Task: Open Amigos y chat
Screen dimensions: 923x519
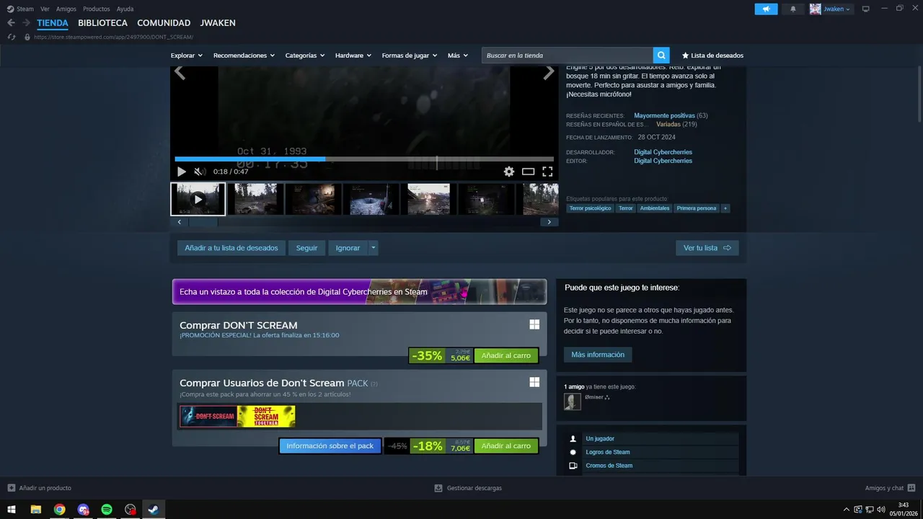Action: 891,488
